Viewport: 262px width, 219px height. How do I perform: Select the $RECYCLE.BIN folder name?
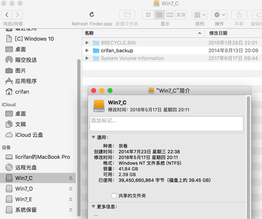[118, 43]
